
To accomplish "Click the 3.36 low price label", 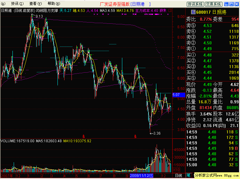I will [157, 133].
